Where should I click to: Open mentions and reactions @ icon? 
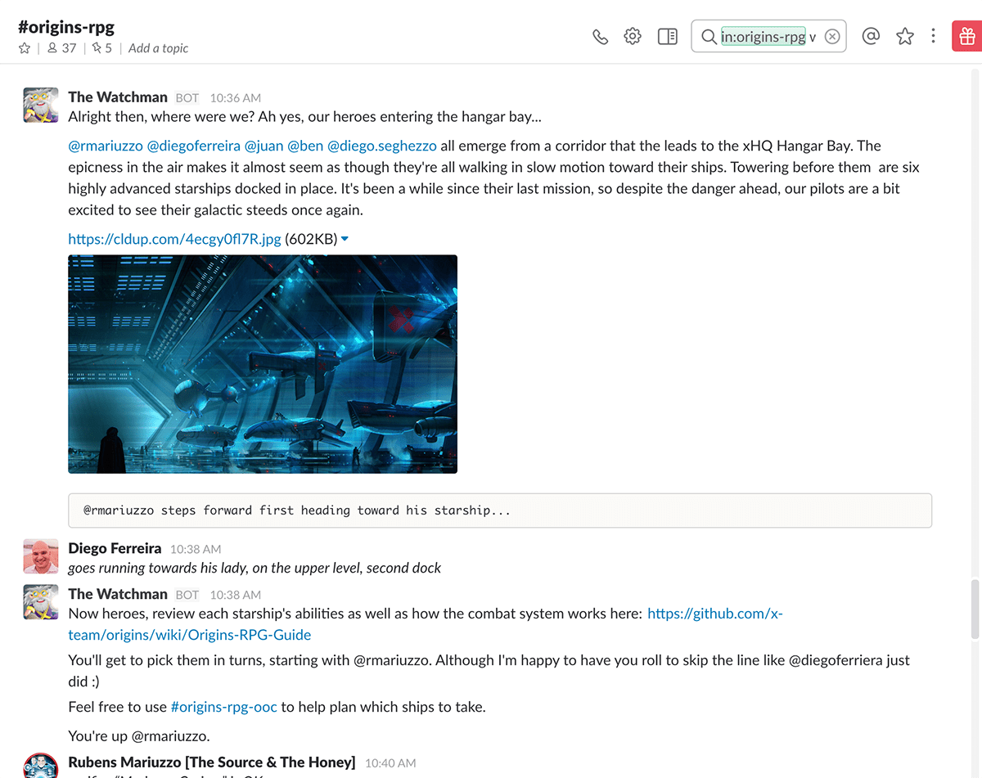(x=871, y=36)
